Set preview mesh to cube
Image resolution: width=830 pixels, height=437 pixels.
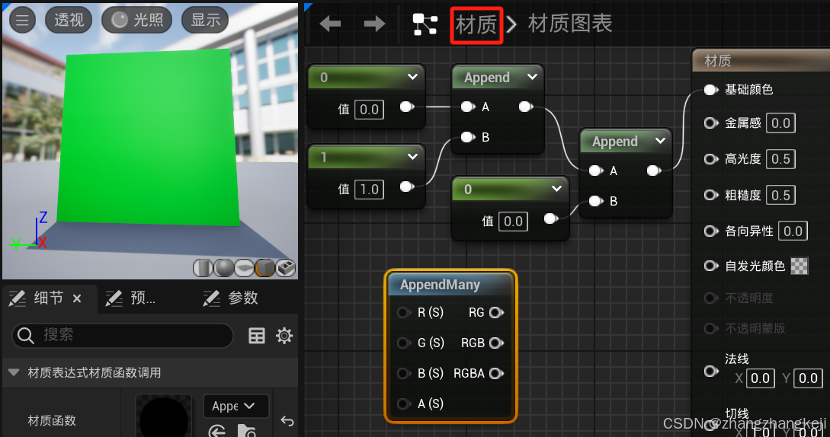[264, 268]
